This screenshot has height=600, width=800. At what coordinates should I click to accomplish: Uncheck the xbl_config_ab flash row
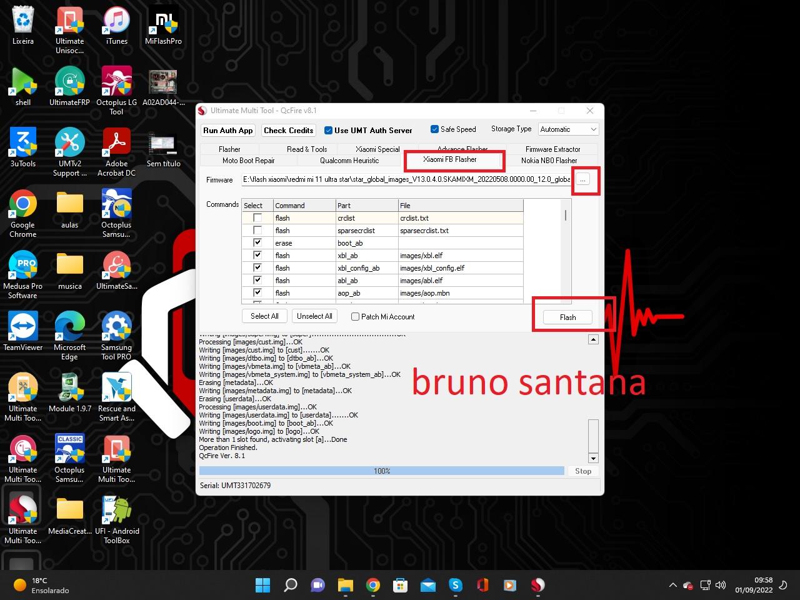click(257, 268)
